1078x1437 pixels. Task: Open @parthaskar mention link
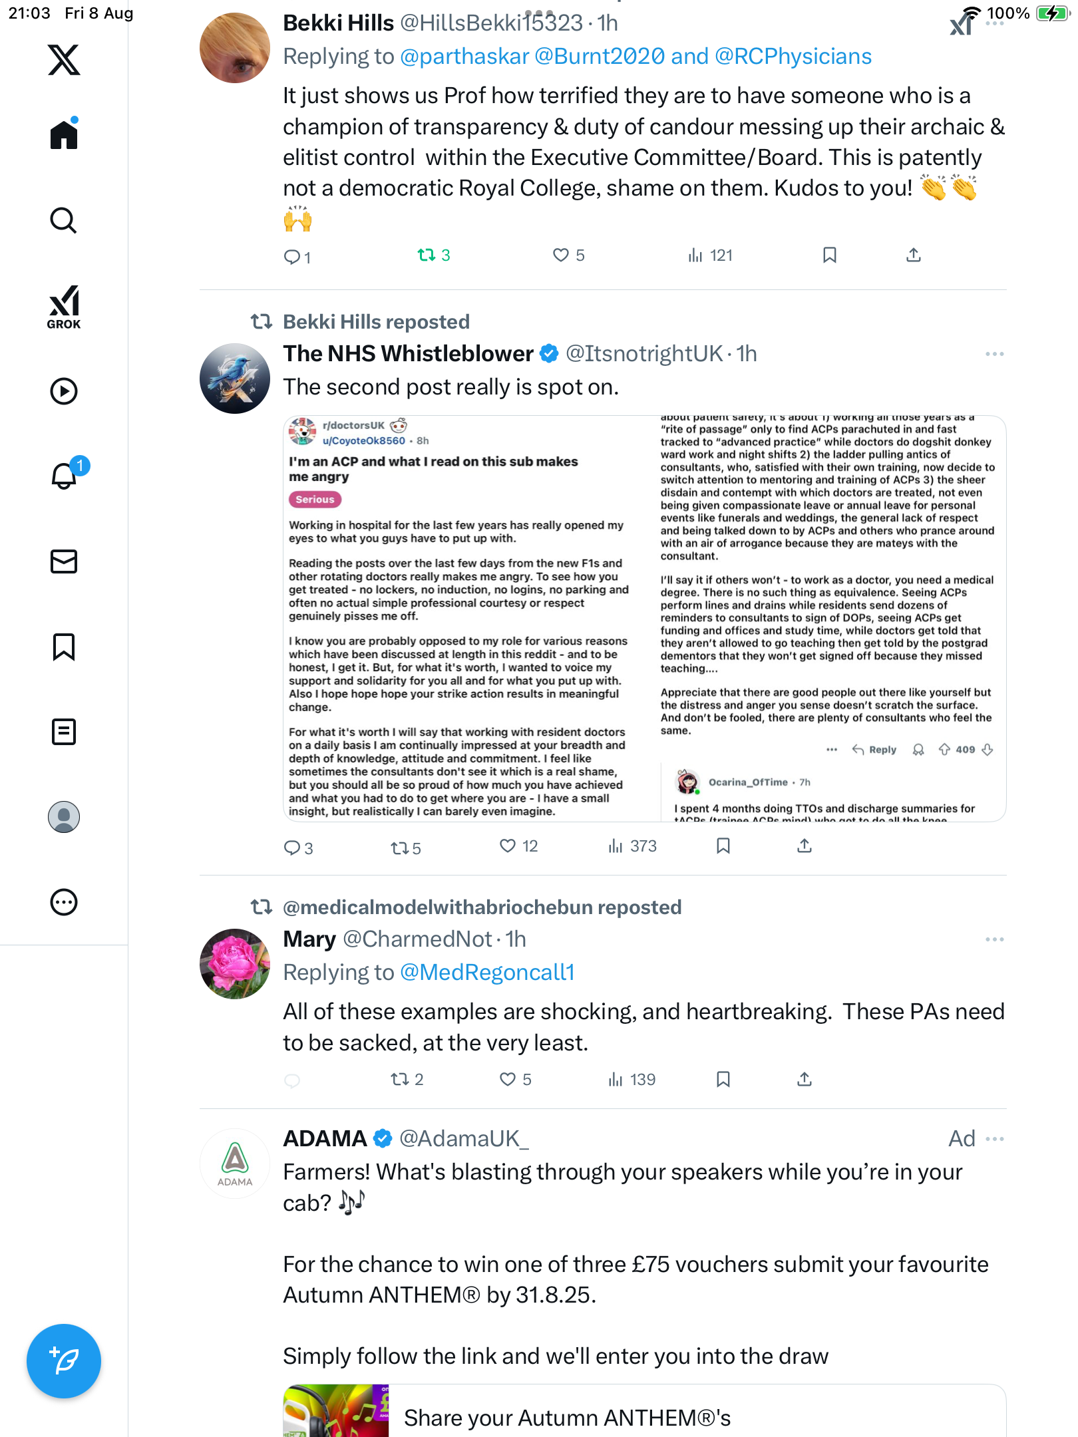tap(464, 57)
